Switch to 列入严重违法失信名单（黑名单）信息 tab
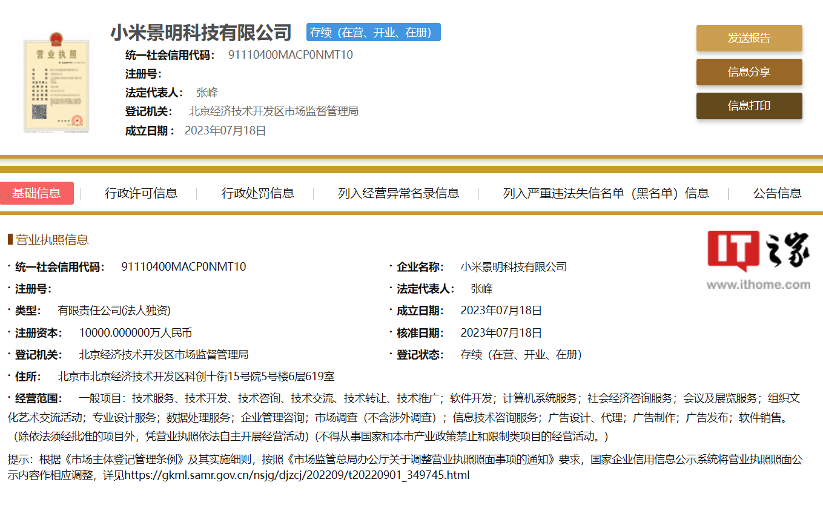 (x=606, y=193)
